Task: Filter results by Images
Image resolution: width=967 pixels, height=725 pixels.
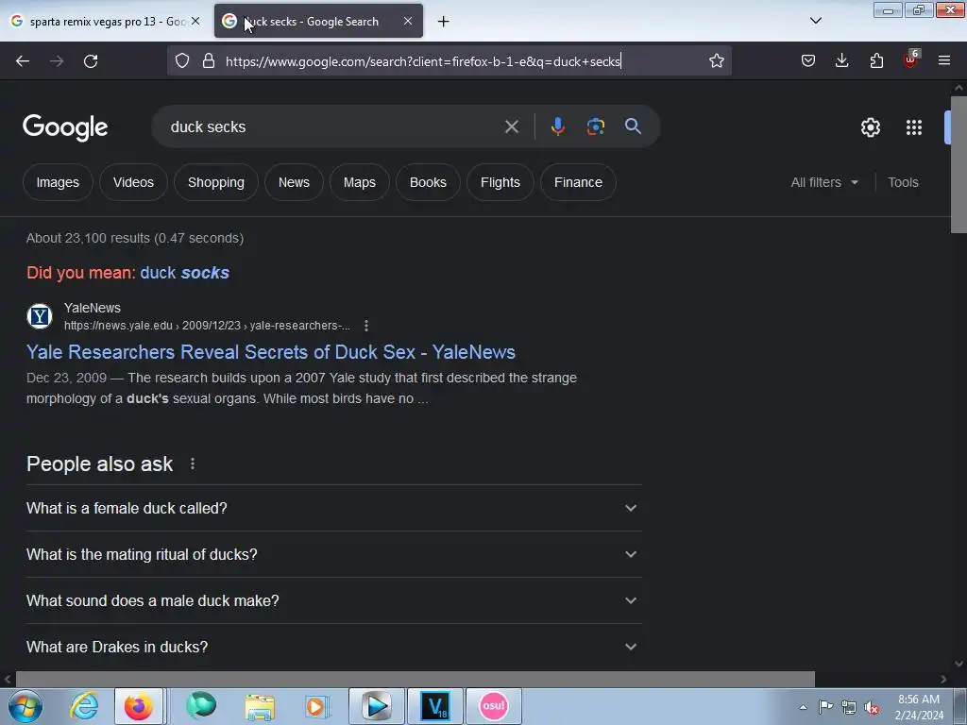Action: click(58, 182)
